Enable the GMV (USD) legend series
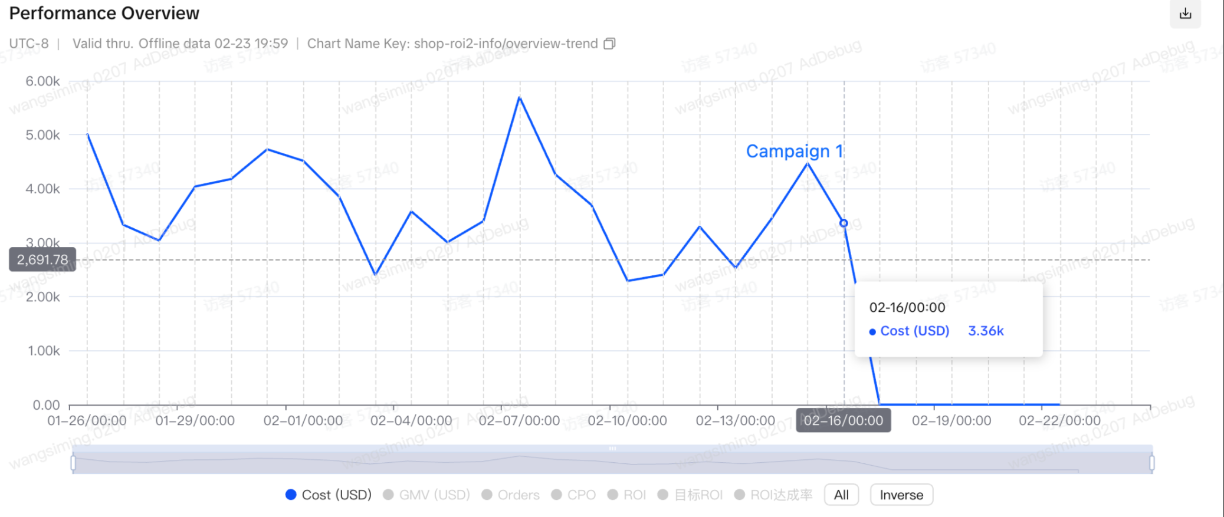The height and width of the screenshot is (517, 1224). click(x=426, y=495)
